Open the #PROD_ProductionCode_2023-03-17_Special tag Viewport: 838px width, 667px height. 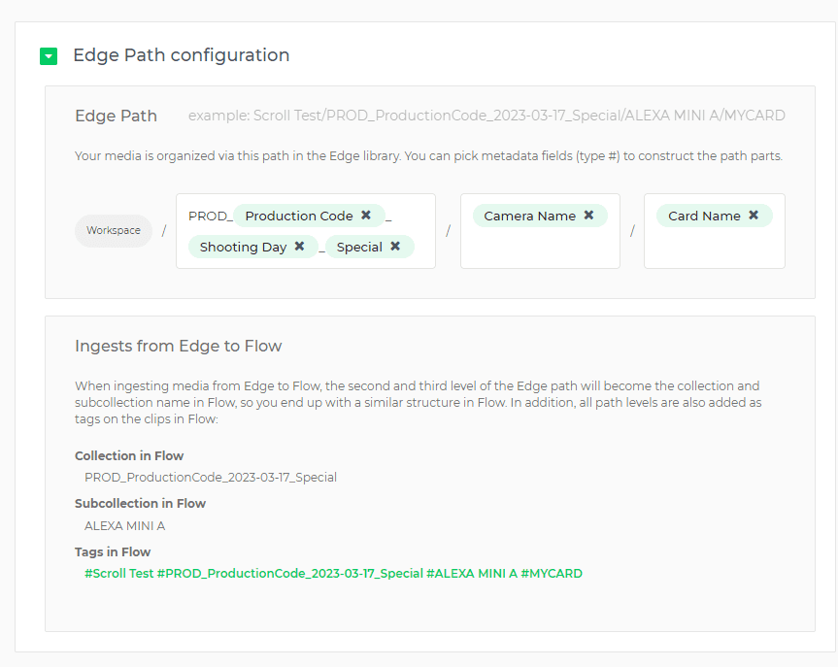(288, 573)
